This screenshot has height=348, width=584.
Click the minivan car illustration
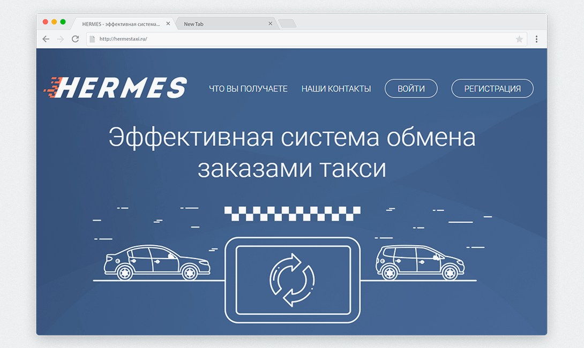tap(420, 262)
